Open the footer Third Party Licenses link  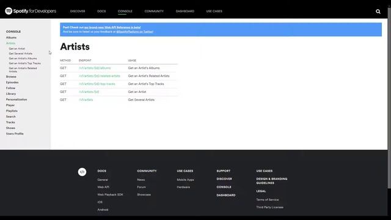(270, 207)
